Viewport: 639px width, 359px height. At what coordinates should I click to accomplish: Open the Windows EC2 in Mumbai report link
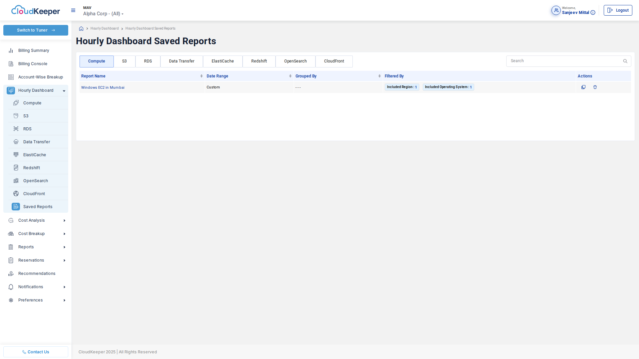point(103,87)
